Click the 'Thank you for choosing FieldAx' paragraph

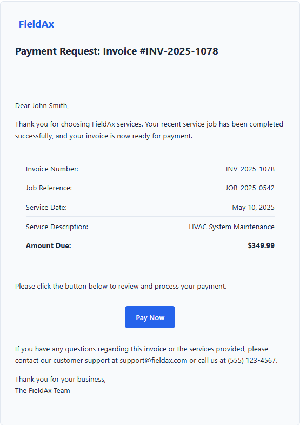pos(149,130)
